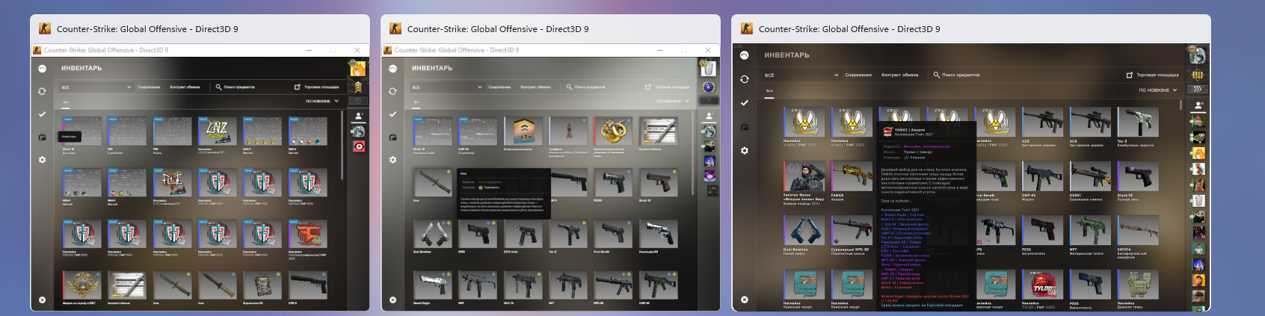Expand the ВСЕ filter dropdown in the left preview
This screenshot has height=316, width=1265.
(x=96, y=87)
